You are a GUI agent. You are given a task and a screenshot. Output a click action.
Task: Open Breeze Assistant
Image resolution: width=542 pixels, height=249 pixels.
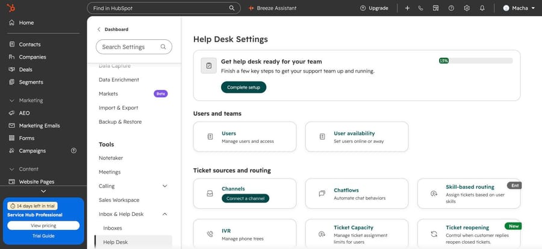coord(272,8)
